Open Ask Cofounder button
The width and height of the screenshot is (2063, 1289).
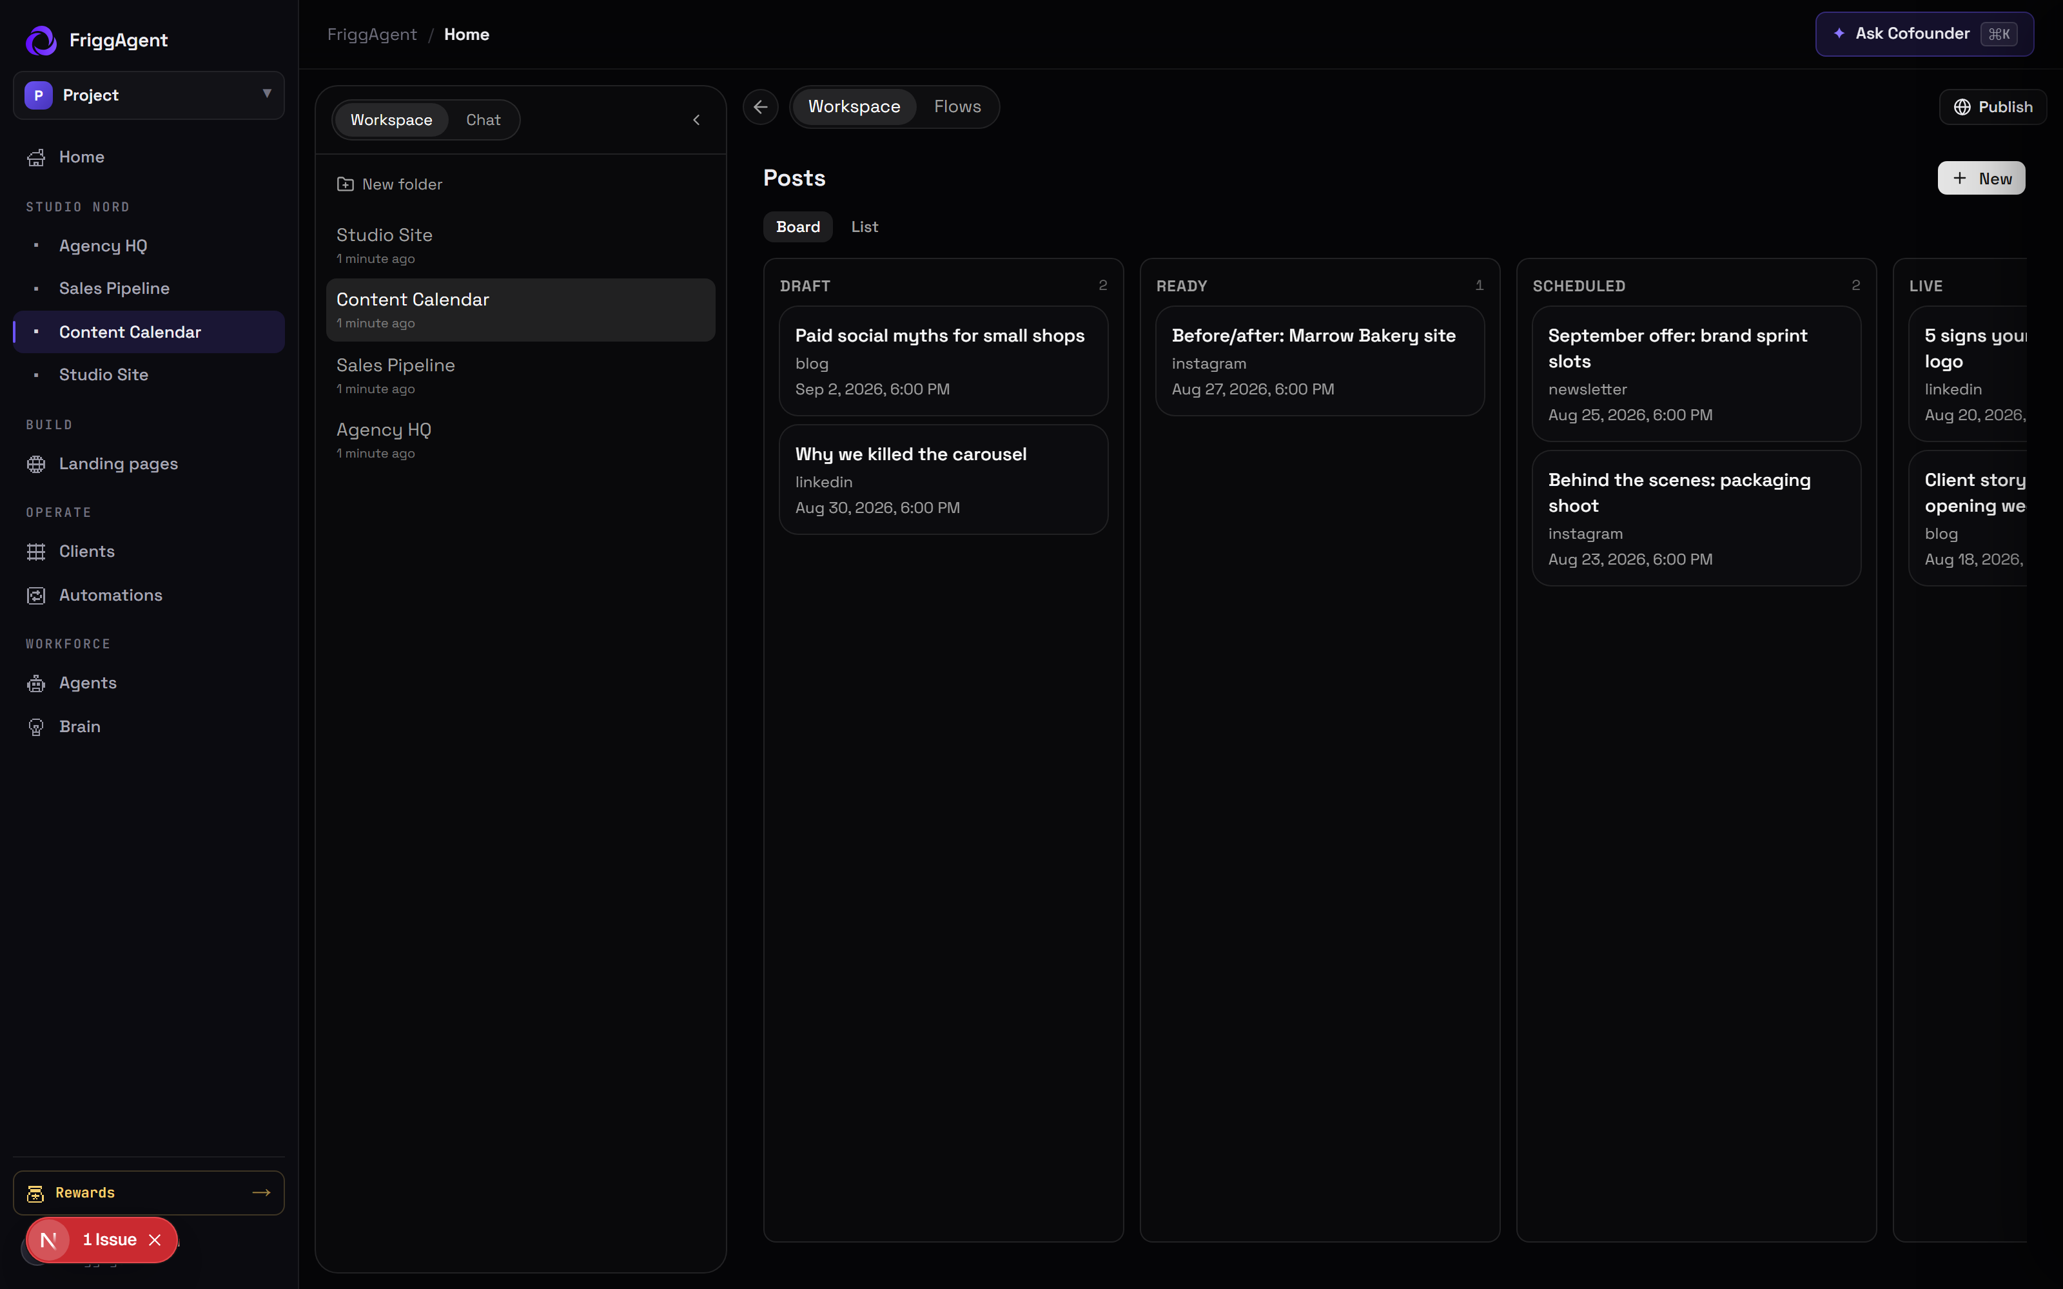tap(1924, 34)
